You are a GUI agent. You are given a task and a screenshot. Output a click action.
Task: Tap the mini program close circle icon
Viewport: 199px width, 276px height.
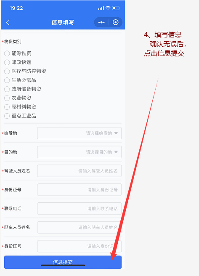pyautogui.click(x=115, y=22)
